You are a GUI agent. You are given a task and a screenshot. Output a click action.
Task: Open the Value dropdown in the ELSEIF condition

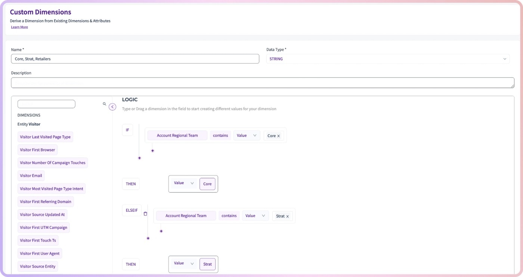coord(255,215)
